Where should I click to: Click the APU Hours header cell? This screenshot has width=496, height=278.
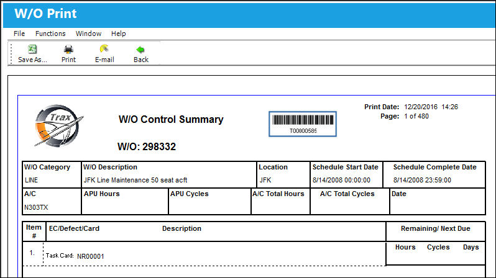click(x=101, y=194)
